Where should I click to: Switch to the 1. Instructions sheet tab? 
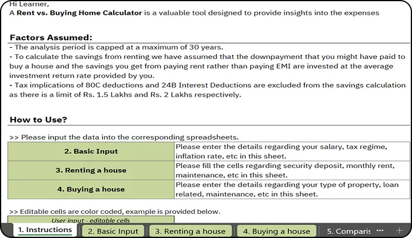pos(45,230)
